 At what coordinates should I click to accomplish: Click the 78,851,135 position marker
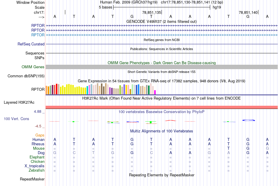coord(152,12)
